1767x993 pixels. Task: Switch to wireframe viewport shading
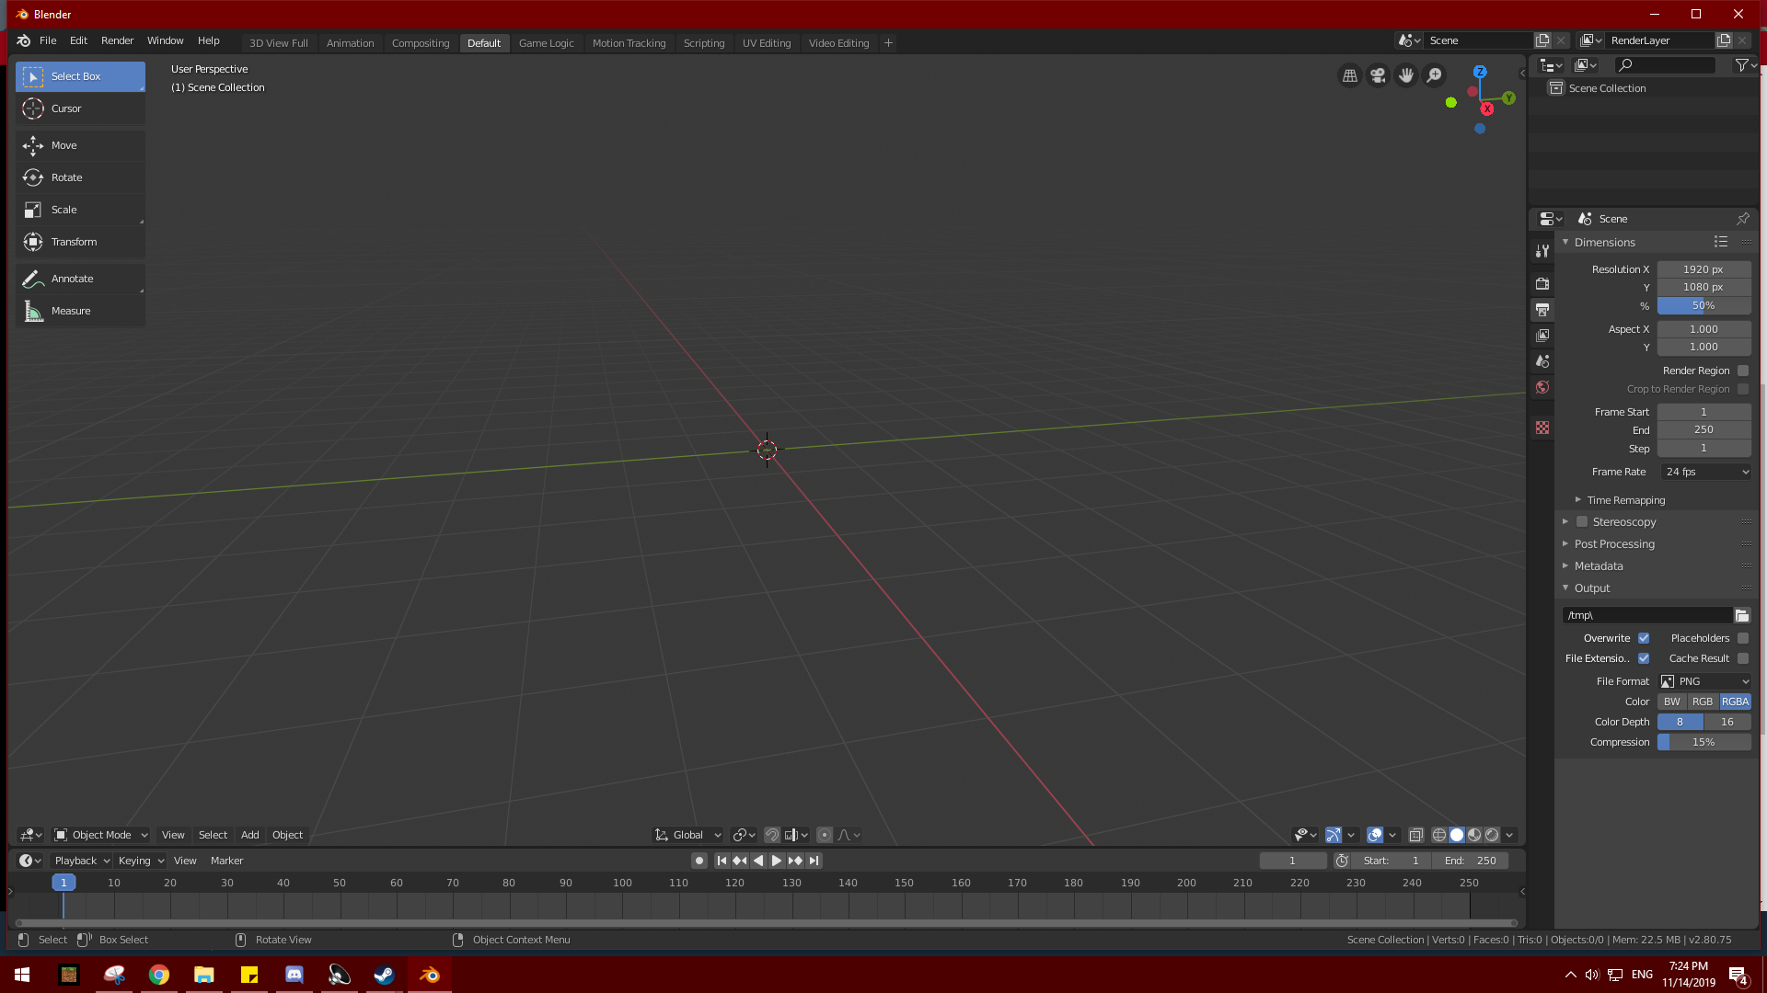point(1439,835)
